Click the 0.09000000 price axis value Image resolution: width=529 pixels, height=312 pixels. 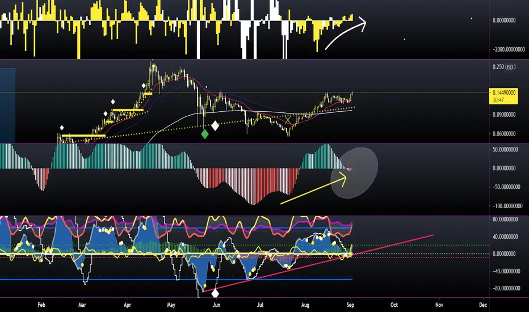[503, 115]
